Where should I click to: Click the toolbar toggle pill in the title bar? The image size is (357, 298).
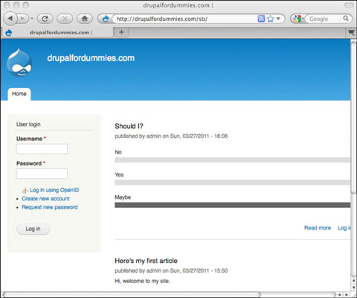click(x=349, y=5)
